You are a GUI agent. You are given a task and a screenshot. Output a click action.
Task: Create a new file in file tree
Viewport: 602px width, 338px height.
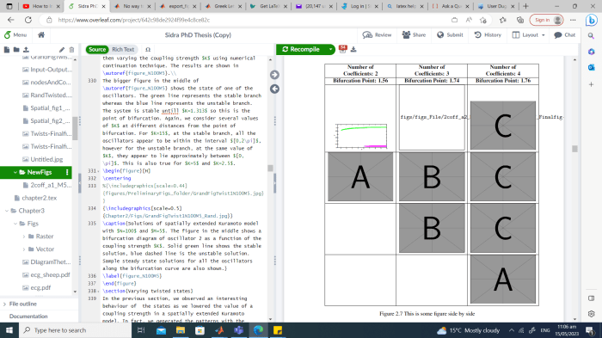tap(7, 50)
